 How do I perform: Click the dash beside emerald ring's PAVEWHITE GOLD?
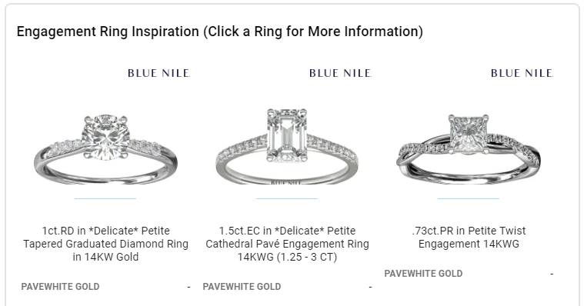[370, 287]
